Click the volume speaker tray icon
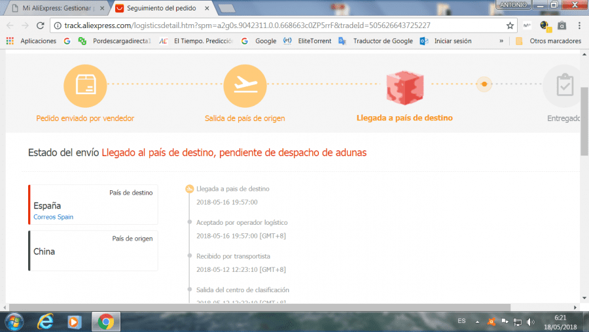589x332 pixels. pos(530,322)
